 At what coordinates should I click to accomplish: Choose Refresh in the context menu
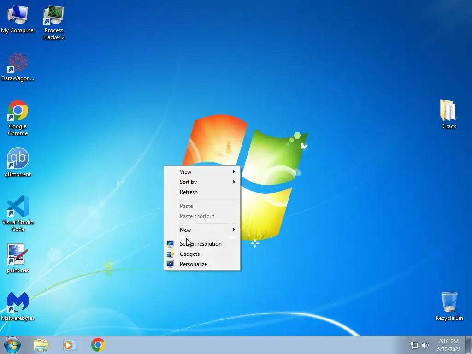tap(202, 192)
